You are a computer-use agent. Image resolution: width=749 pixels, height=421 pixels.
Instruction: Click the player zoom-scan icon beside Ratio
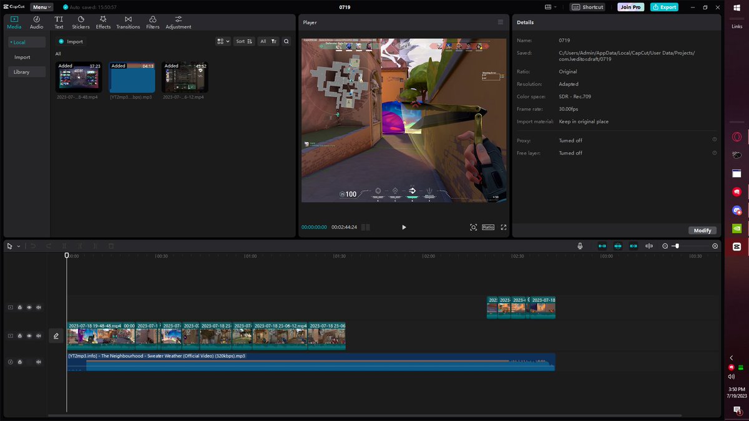pos(474,227)
